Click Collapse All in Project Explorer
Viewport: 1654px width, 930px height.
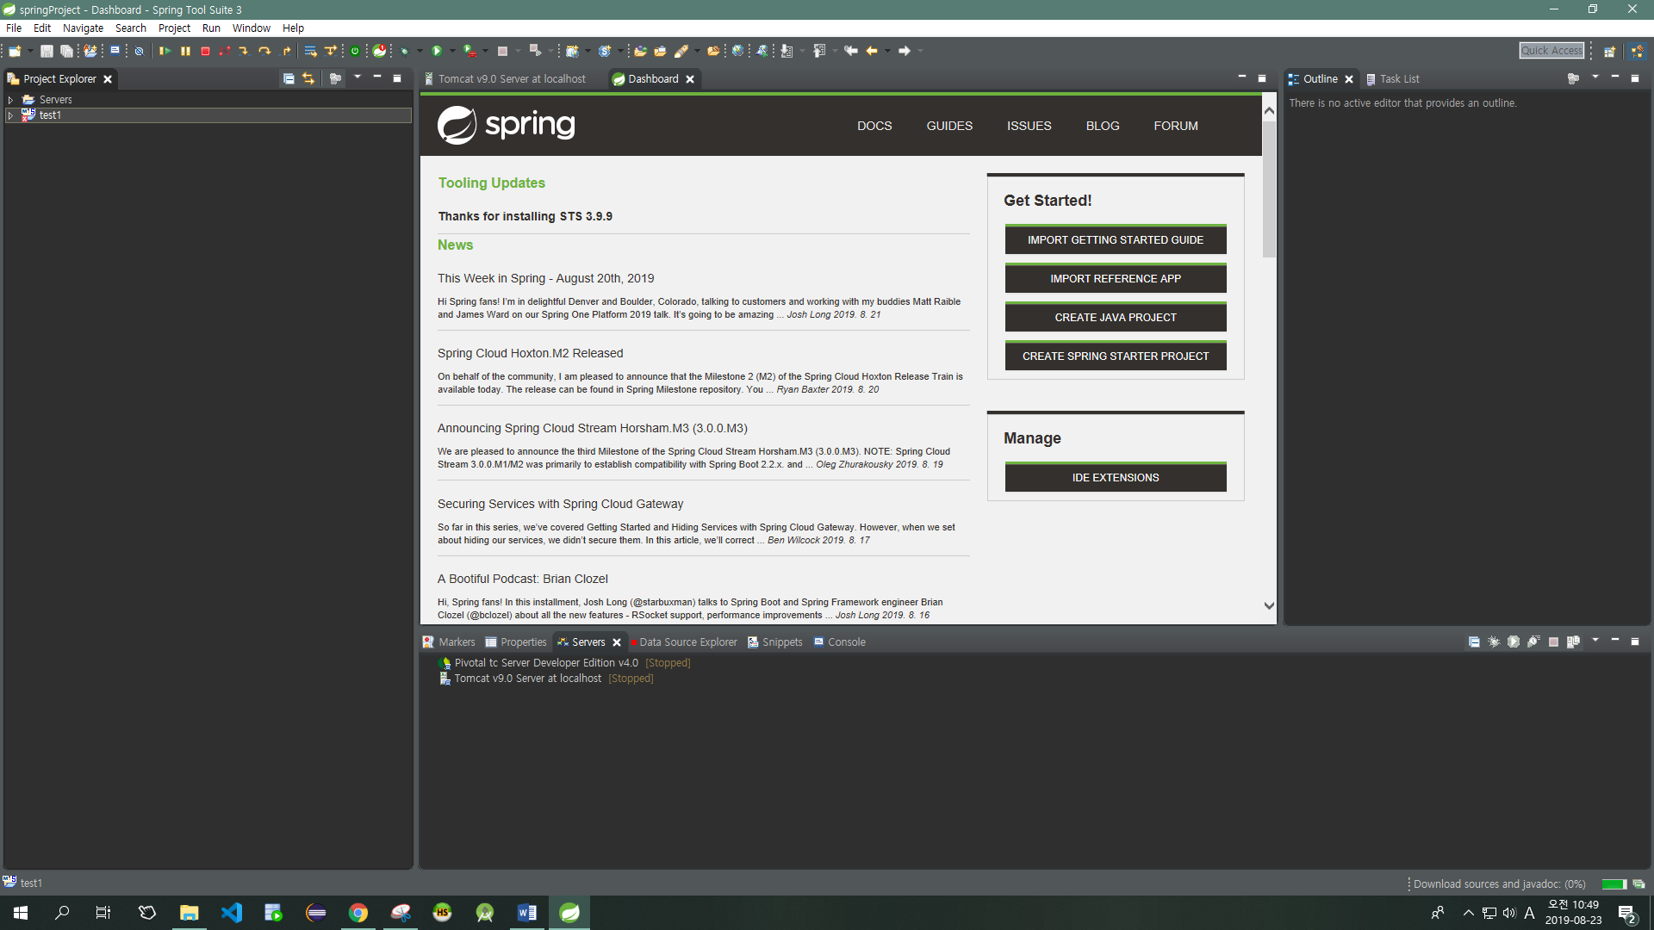[289, 78]
